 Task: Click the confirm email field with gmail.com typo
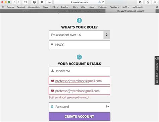(79, 91)
